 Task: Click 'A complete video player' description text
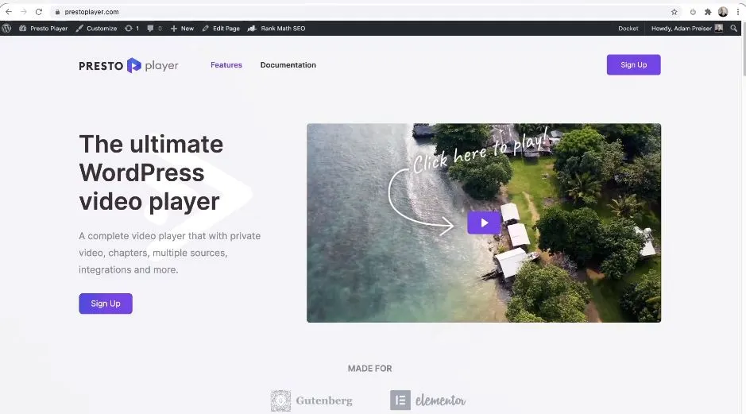170,253
